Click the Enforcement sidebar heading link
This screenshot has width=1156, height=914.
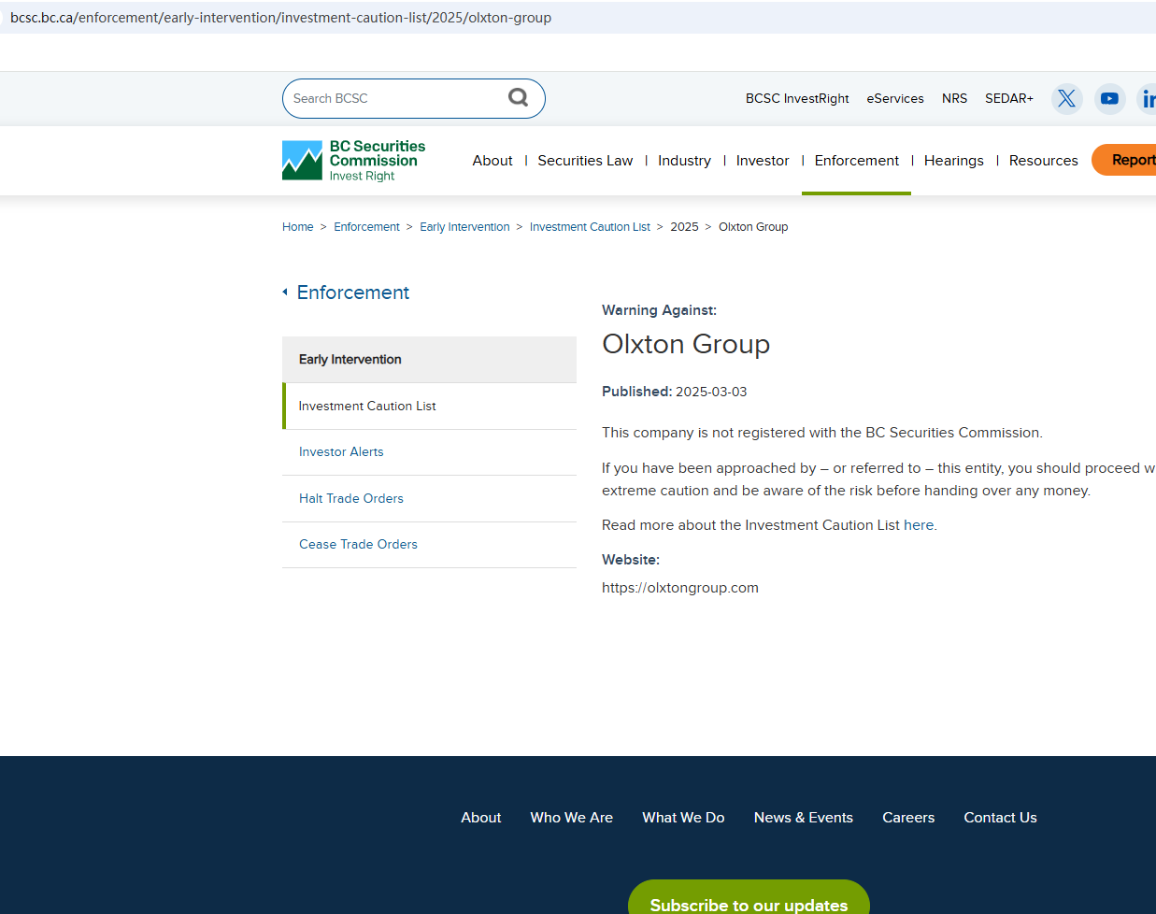(353, 293)
